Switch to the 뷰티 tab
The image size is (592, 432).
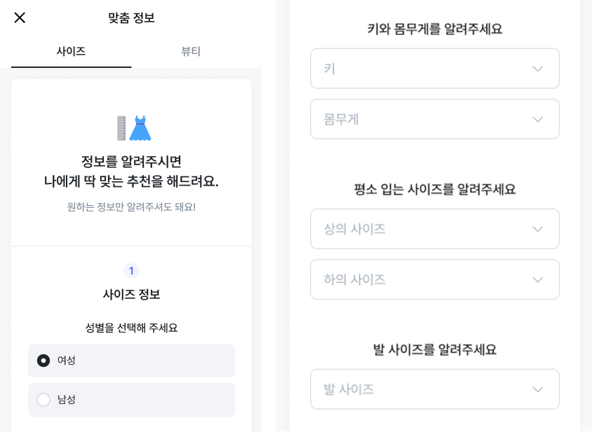point(191,51)
